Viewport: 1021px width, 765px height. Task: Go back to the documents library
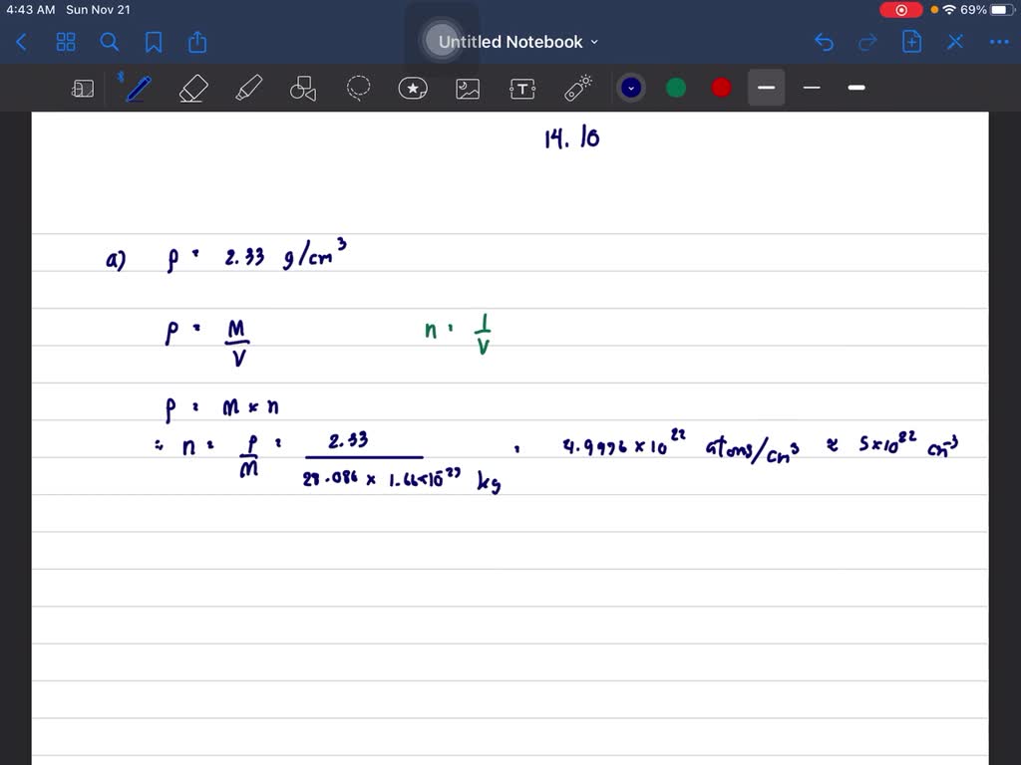tap(22, 42)
